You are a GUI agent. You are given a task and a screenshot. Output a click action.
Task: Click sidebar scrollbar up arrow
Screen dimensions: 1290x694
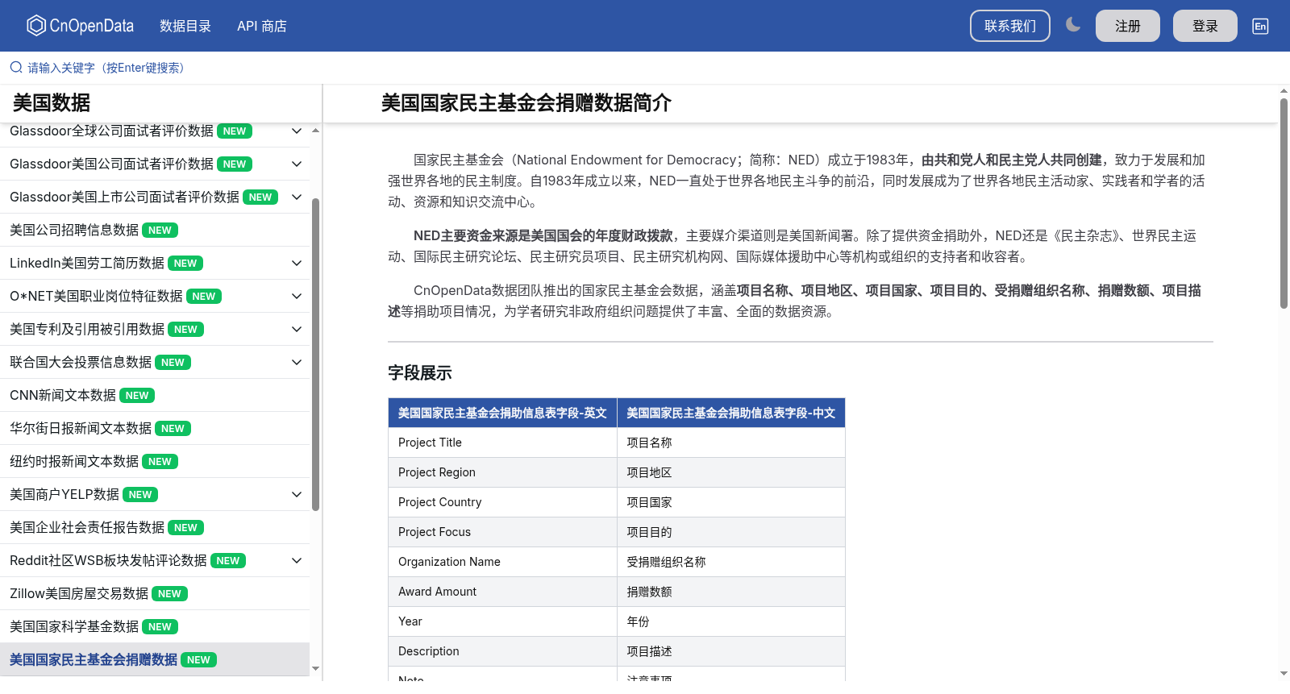click(x=315, y=130)
